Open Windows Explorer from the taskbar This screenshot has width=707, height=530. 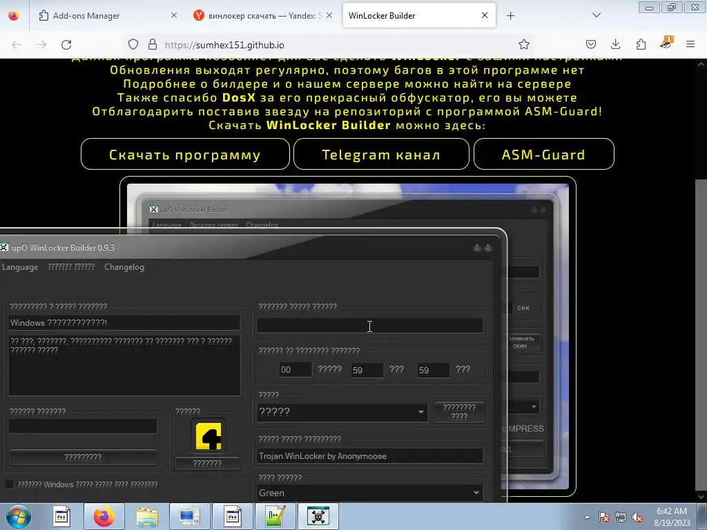point(147,516)
